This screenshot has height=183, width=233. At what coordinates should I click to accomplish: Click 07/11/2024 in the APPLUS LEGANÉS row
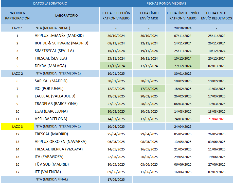pyautogui.click(x=183, y=36)
